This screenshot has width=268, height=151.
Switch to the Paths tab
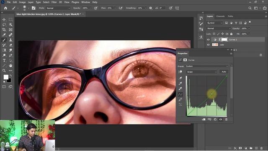click(230, 16)
